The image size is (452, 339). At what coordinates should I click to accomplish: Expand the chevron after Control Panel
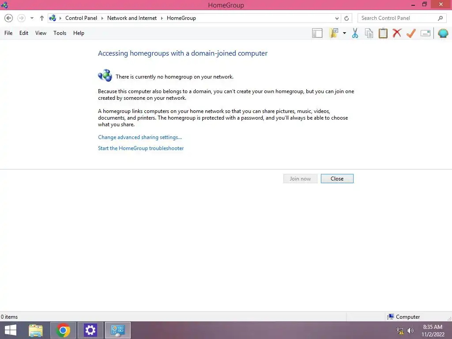pos(102,18)
